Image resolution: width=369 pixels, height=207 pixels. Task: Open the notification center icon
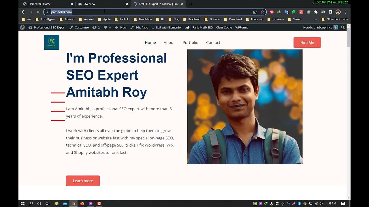[x=343, y=204]
